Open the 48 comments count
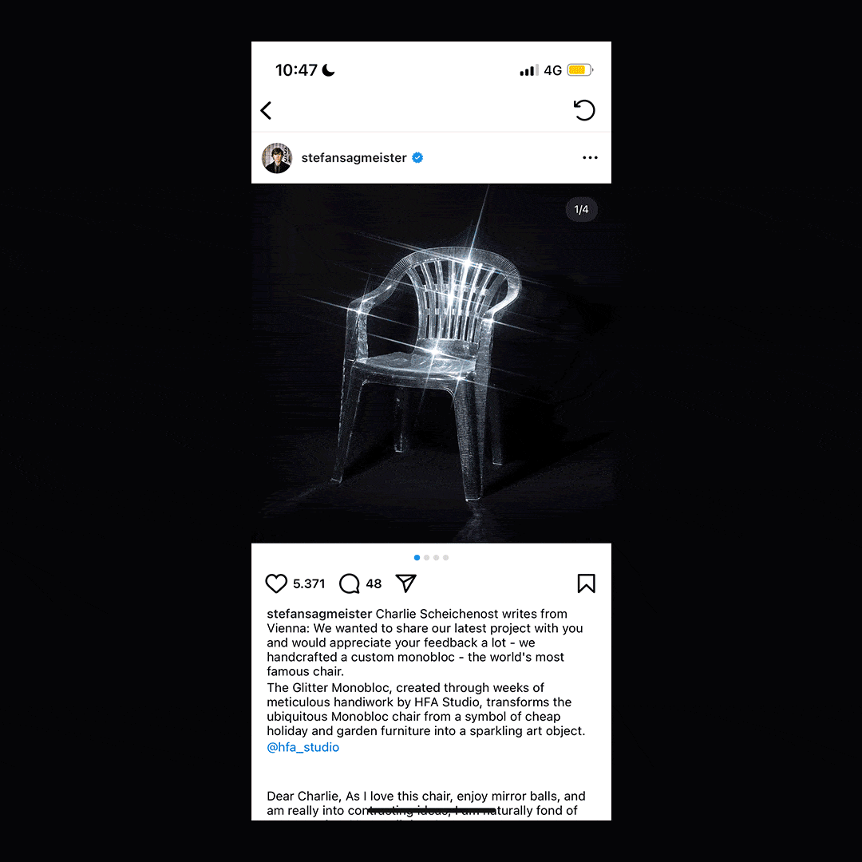This screenshot has height=862, width=862. click(374, 583)
